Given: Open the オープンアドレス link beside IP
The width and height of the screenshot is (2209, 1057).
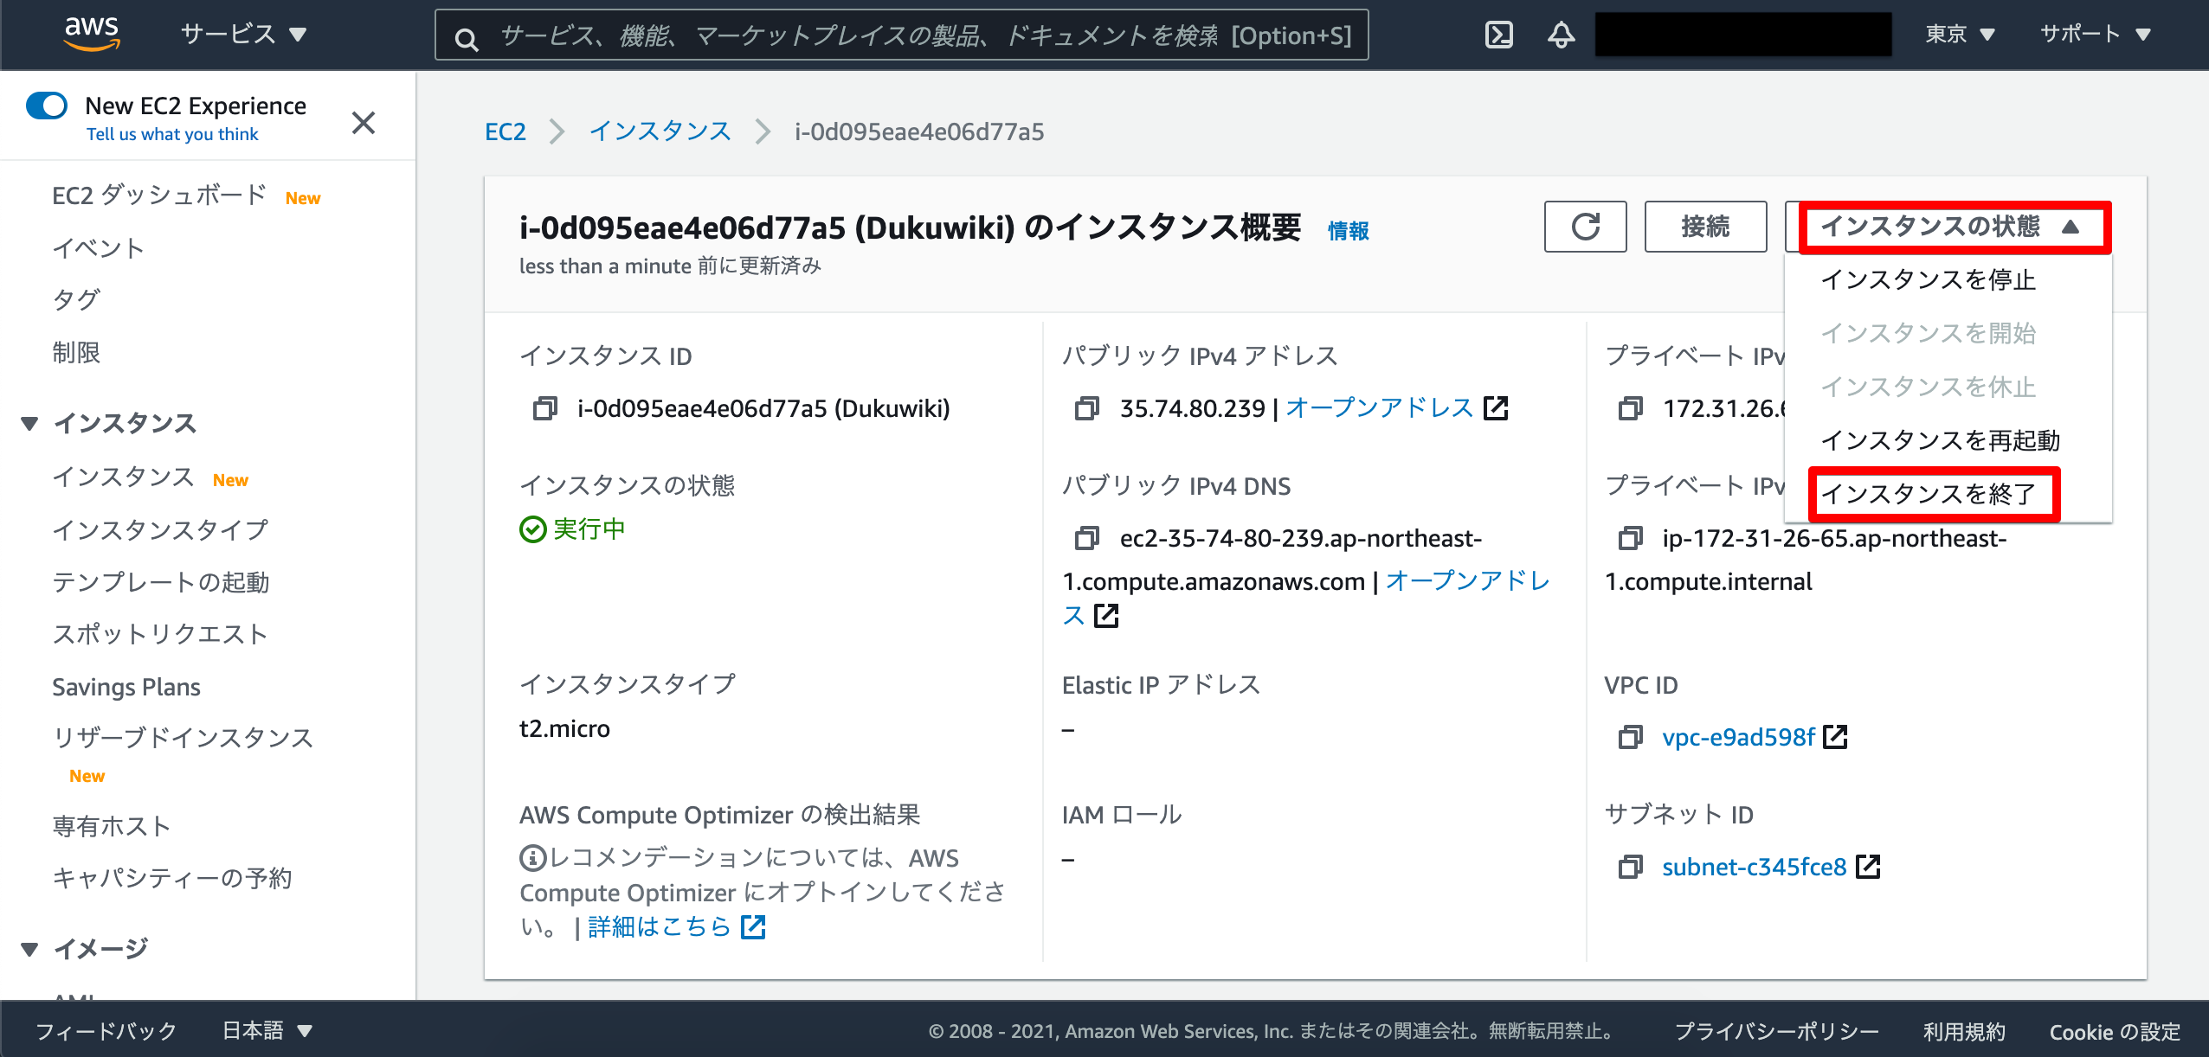Looking at the screenshot, I should [1380, 408].
